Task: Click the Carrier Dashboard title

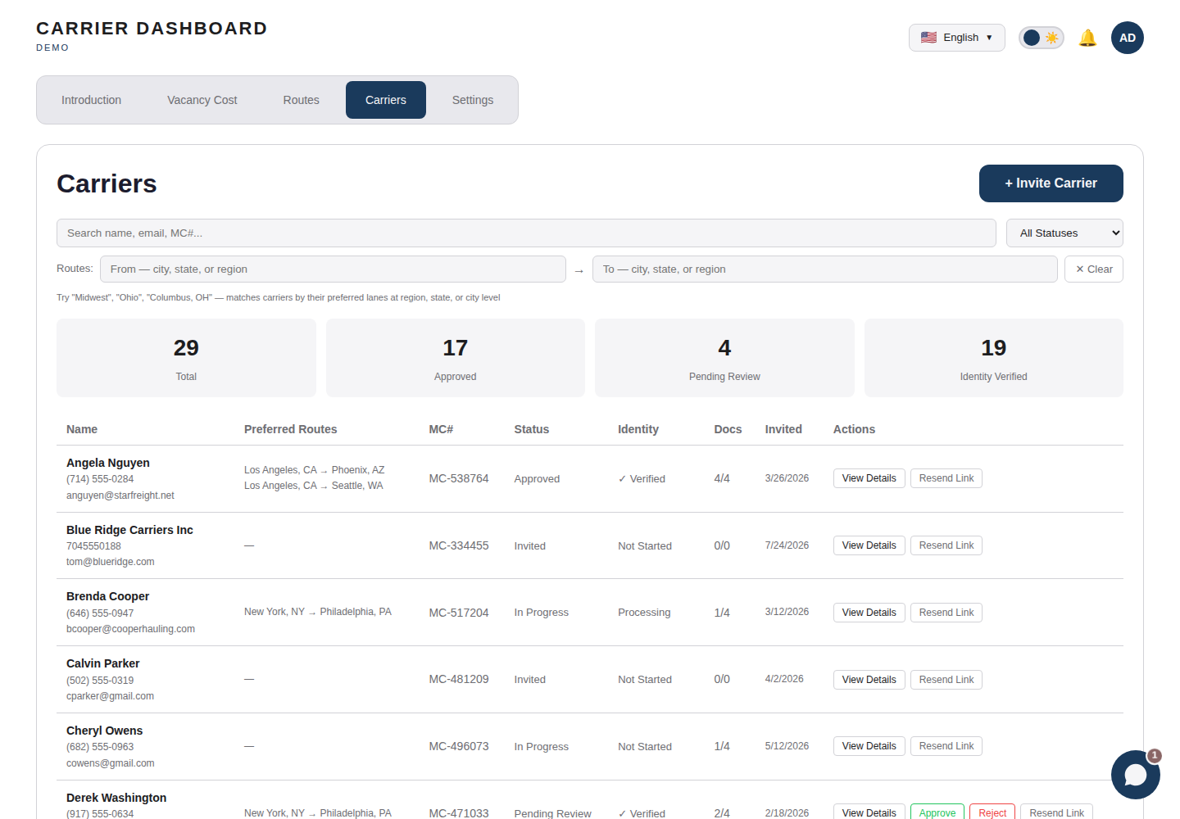Action: pyautogui.click(x=152, y=29)
